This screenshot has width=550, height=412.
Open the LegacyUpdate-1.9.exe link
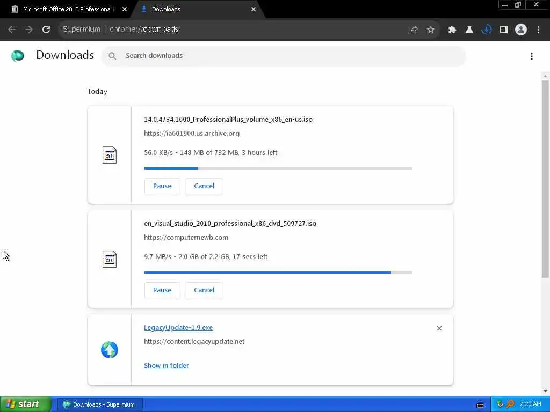[178, 328]
